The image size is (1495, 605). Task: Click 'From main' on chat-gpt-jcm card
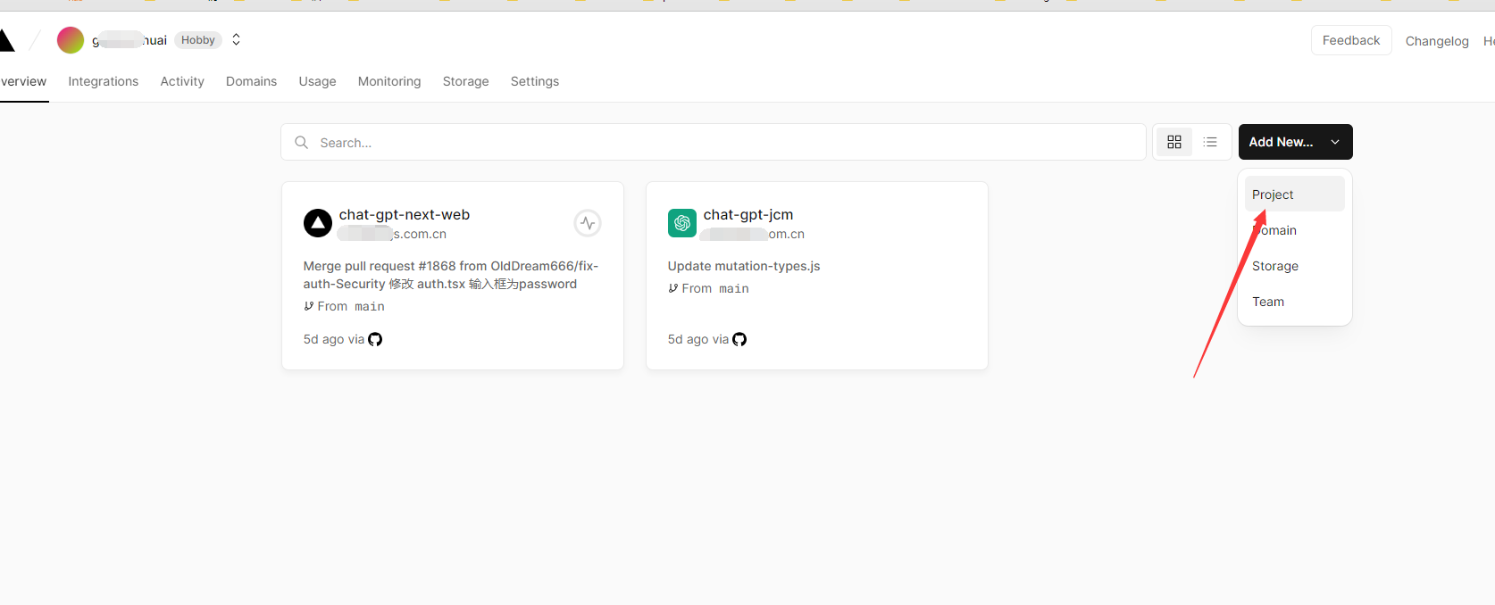(715, 288)
